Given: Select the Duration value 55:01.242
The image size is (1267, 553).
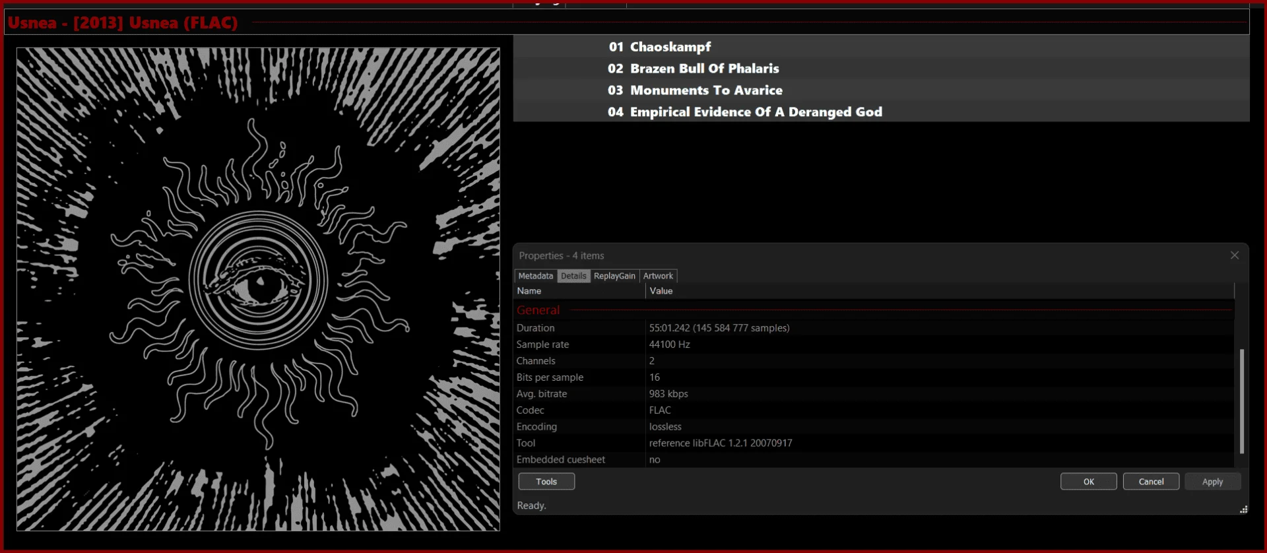Looking at the screenshot, I should [719, 328].
